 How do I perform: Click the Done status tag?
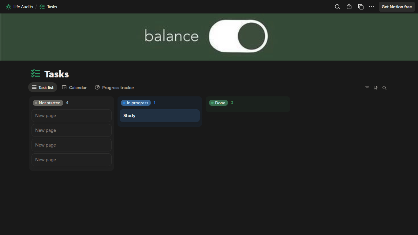tap(218, 103)
